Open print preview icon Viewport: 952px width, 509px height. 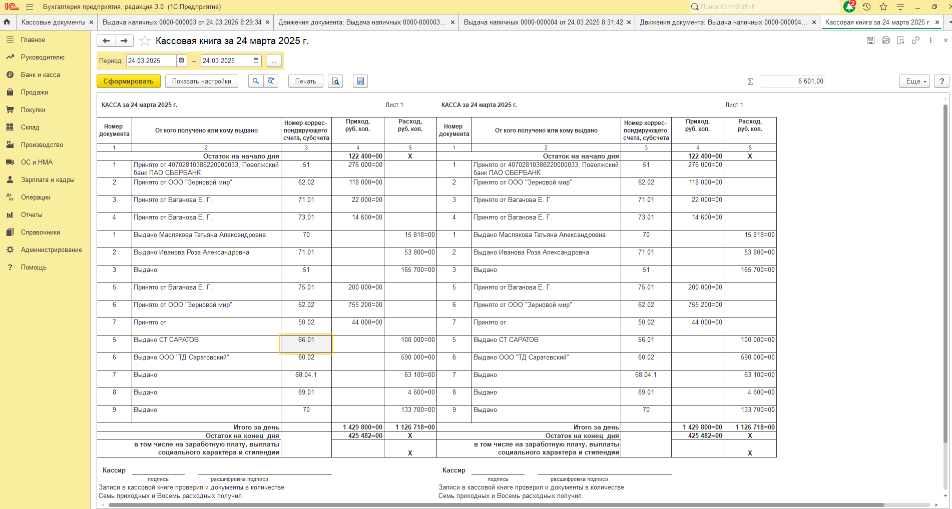click(x=335, y=81)
